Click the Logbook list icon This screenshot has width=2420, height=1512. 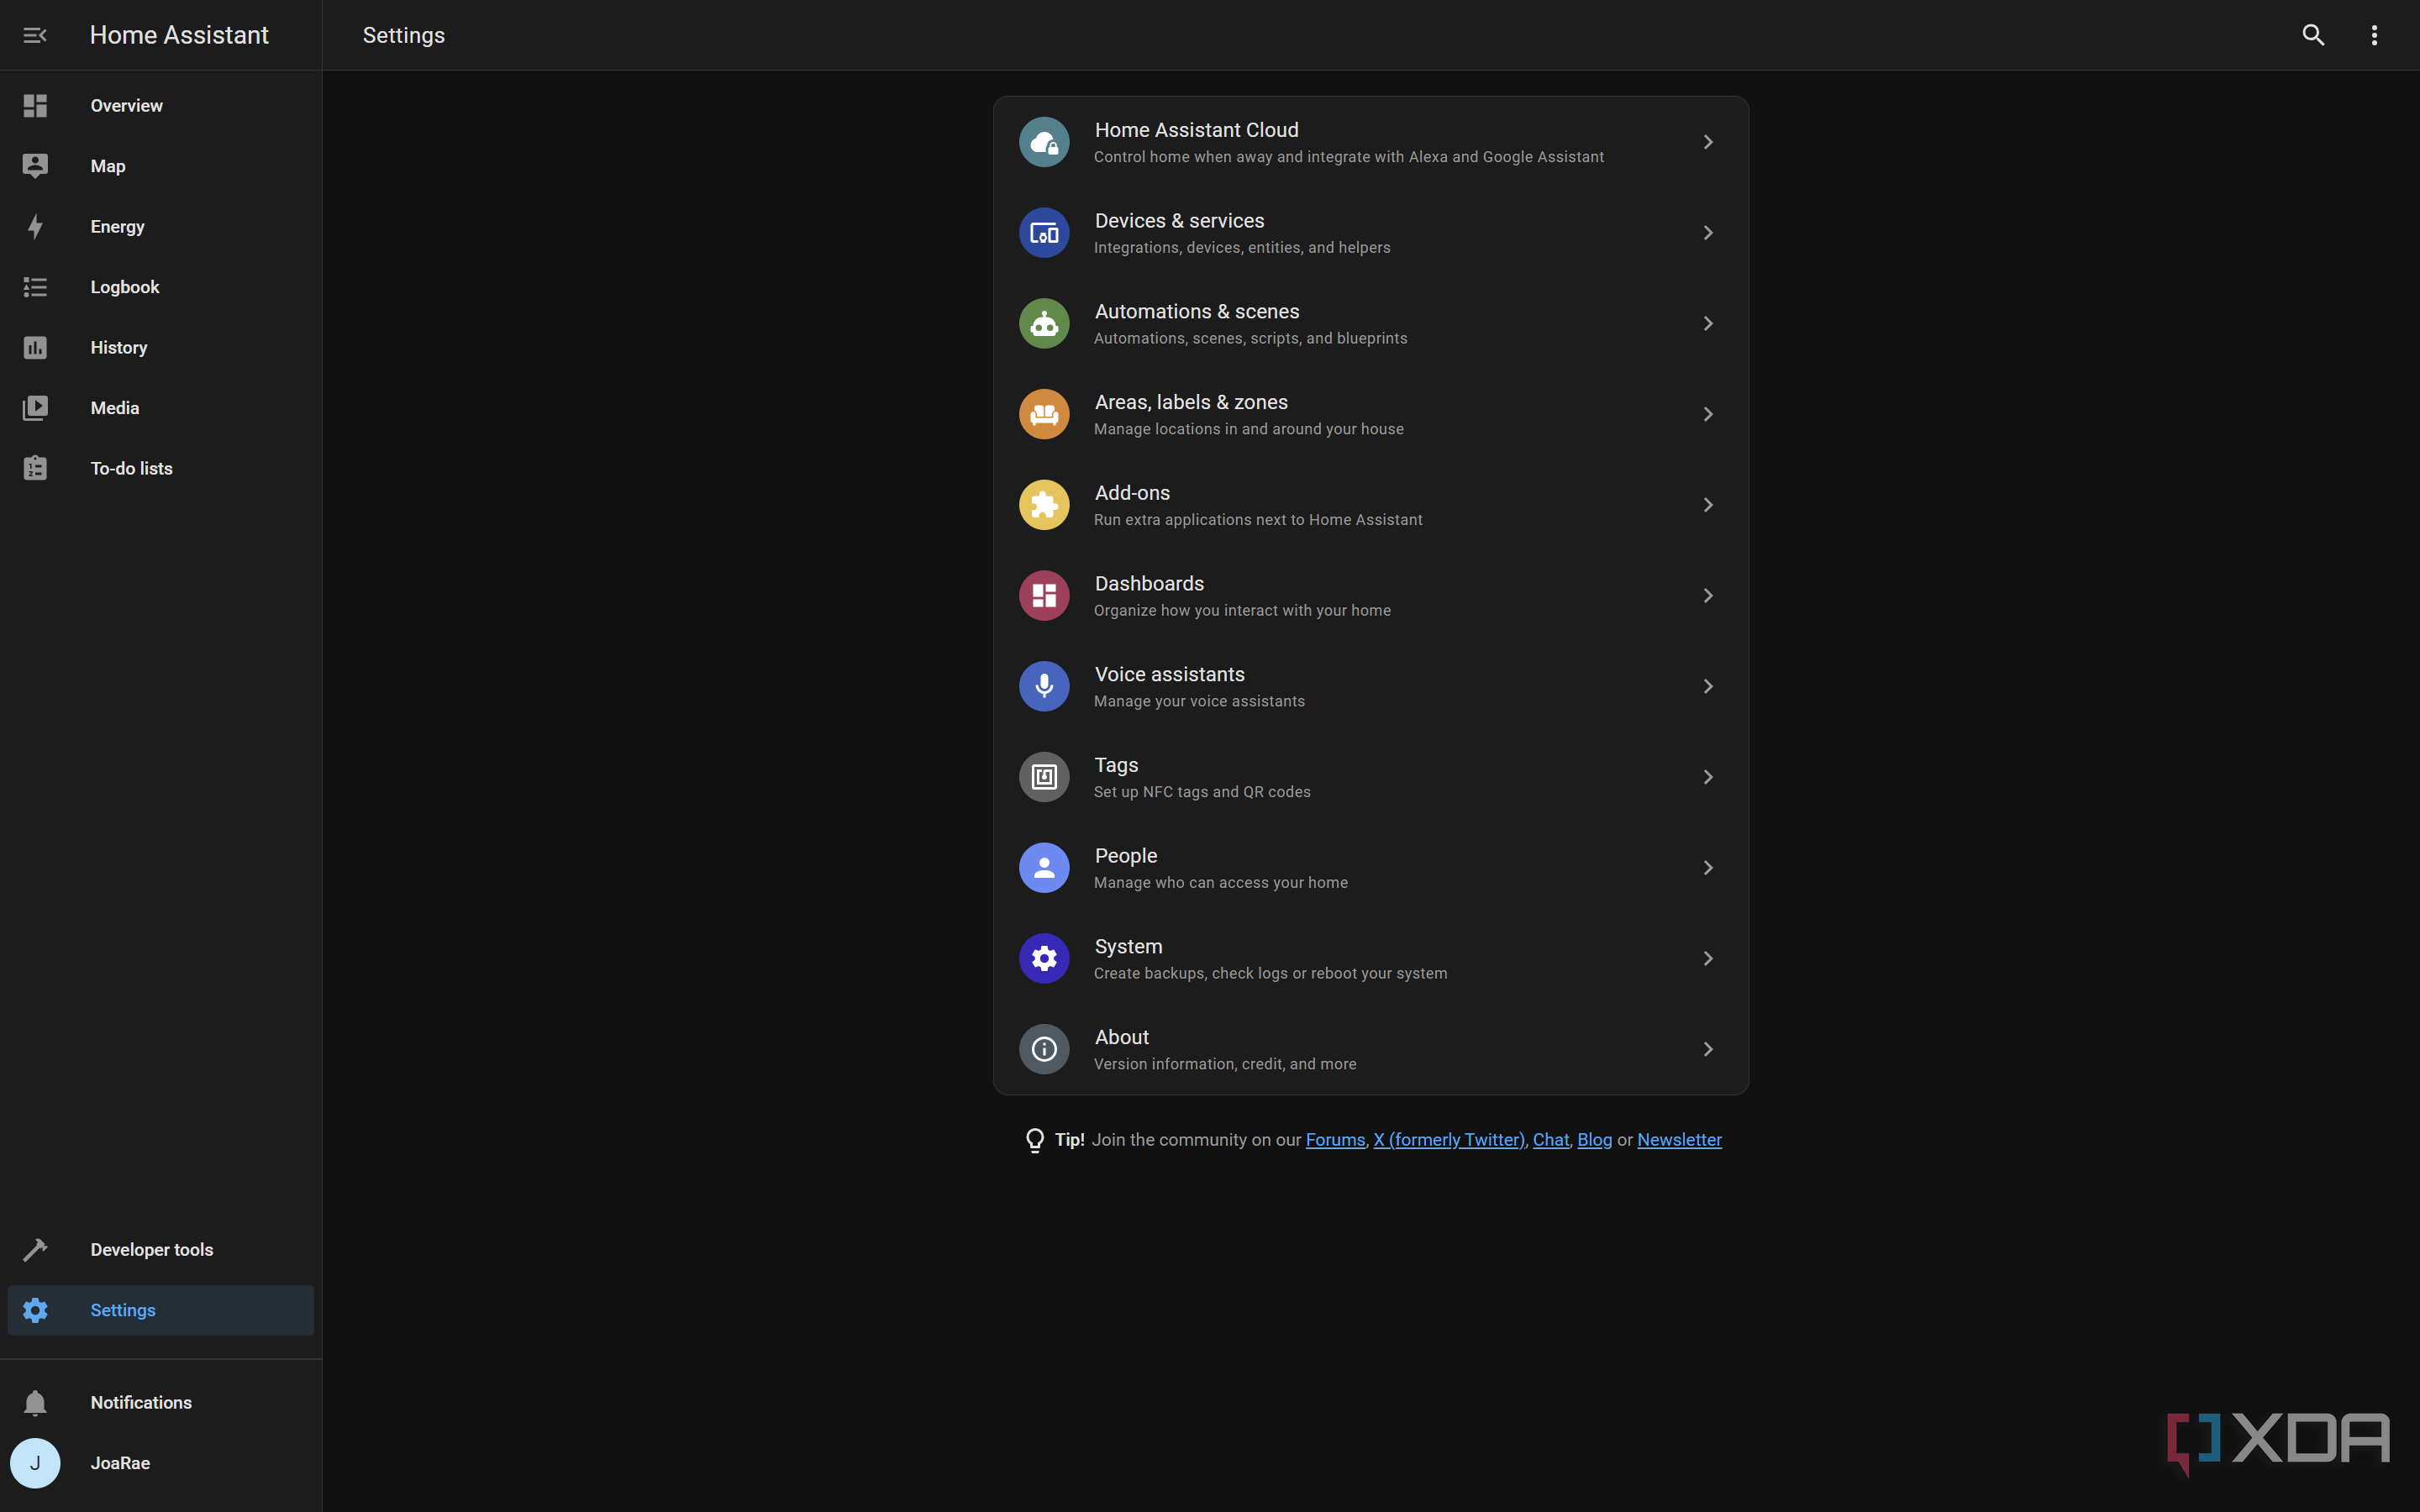(x=35, y=287)
